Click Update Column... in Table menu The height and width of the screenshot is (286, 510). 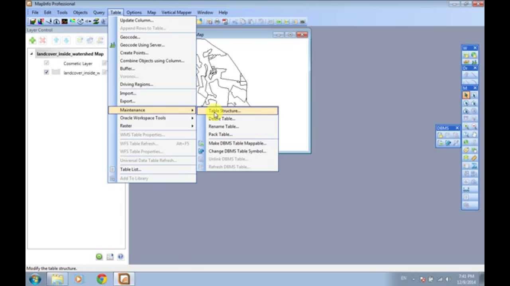pyautogui.click(x=152, y=20)
